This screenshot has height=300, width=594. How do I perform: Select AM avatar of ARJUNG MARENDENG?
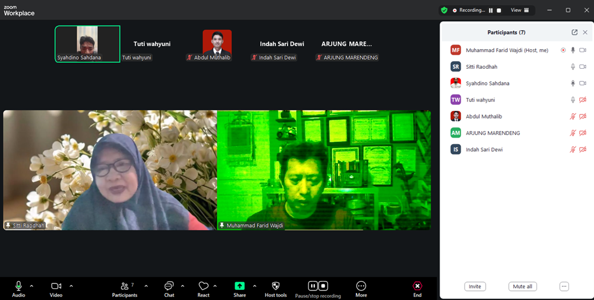[x=456, y=133]
